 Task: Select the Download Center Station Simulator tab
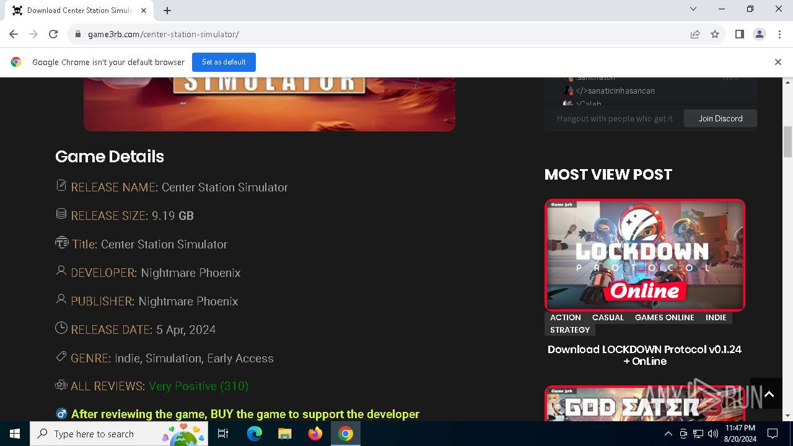pyautogui.click(x=79, y=10)
